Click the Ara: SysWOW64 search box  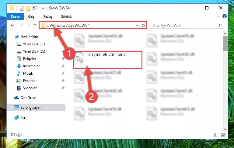tap(187, 25)
